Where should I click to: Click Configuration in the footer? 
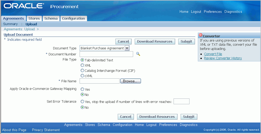tap(122, 125)
